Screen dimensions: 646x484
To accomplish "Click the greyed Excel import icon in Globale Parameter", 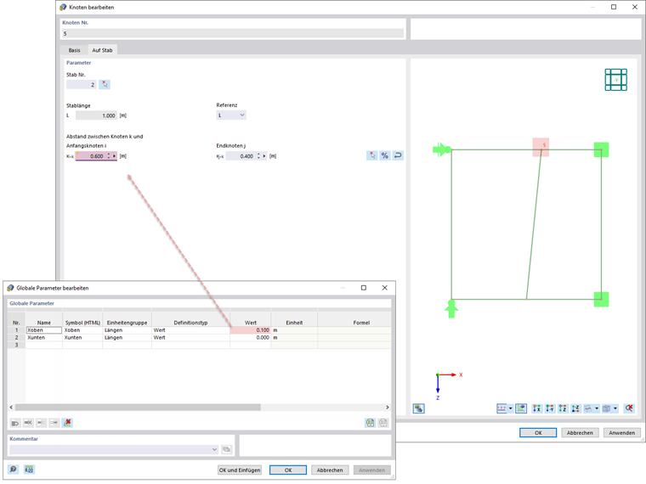I will coord(383,423).
